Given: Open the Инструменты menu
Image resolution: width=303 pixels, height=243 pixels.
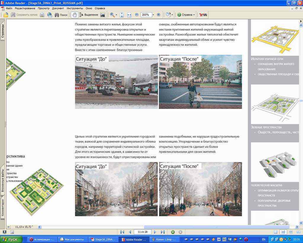Looking at the screenshot, I should point(75,8).
